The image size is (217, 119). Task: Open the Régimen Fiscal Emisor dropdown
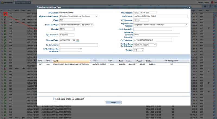coord(97,16)
